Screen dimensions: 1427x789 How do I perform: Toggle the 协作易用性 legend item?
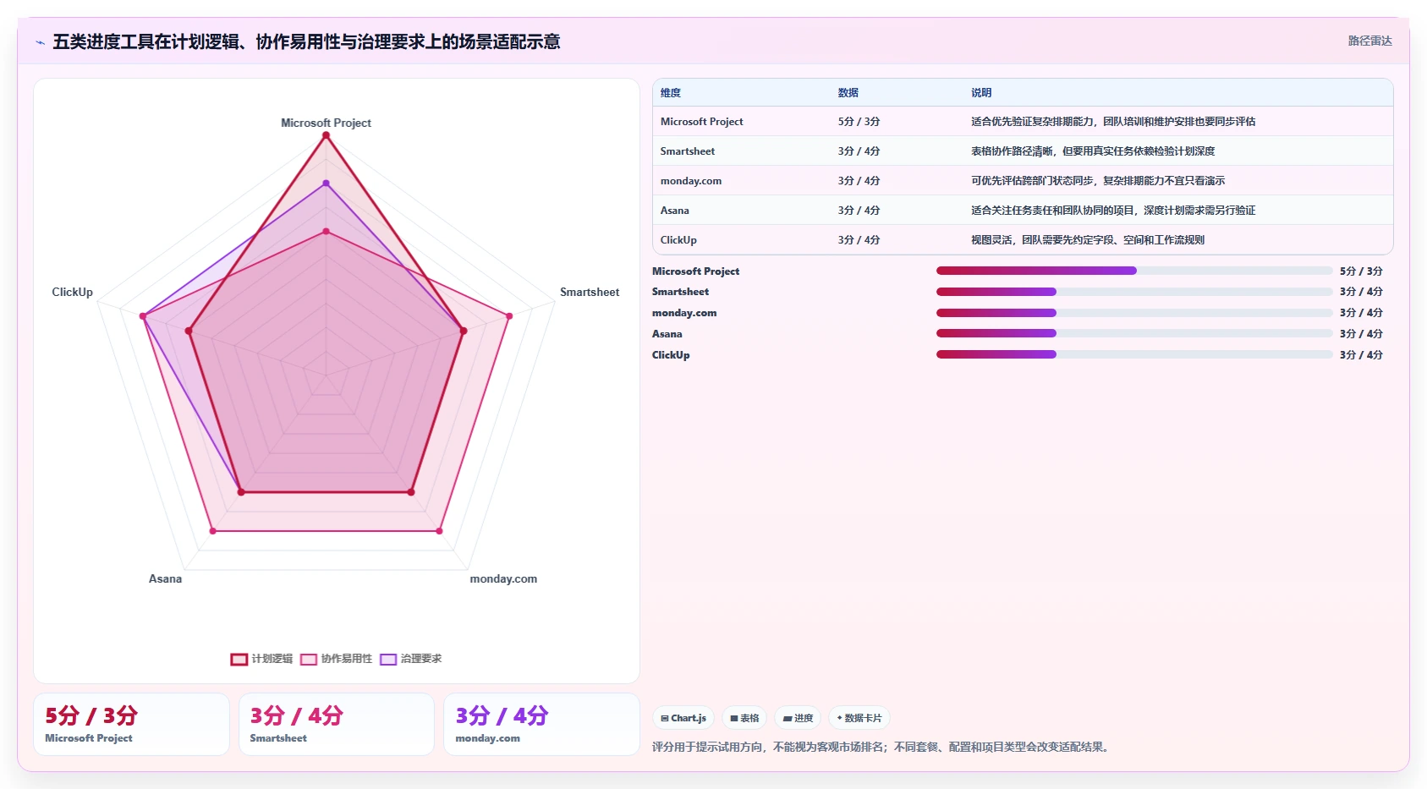pos(336,659)
